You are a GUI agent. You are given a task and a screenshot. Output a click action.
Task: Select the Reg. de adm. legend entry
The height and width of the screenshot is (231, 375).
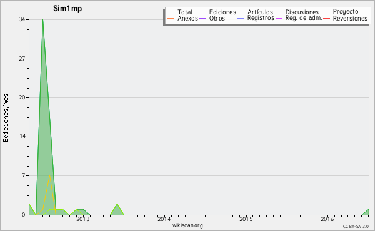[x=304, y=18]
